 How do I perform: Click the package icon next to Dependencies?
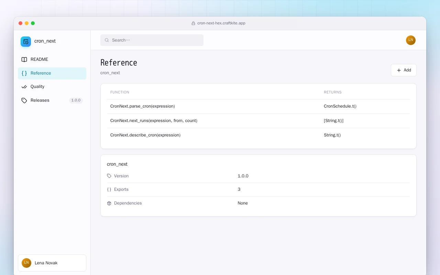pyautogui.click(x=109, y=203)
